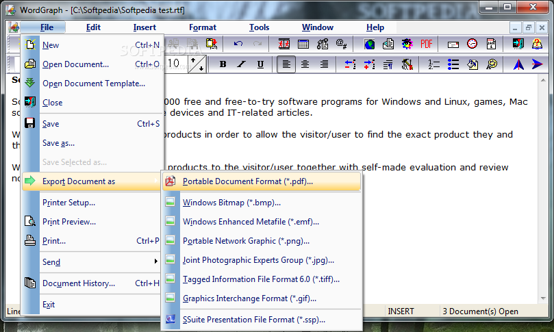Align text left
This screenshot has width=554, height=332.
click(x=286, y=64)
